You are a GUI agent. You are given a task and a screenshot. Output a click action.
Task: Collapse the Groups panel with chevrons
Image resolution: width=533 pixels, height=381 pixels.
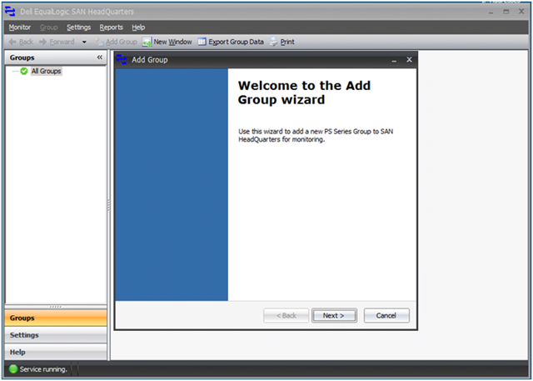100,58
